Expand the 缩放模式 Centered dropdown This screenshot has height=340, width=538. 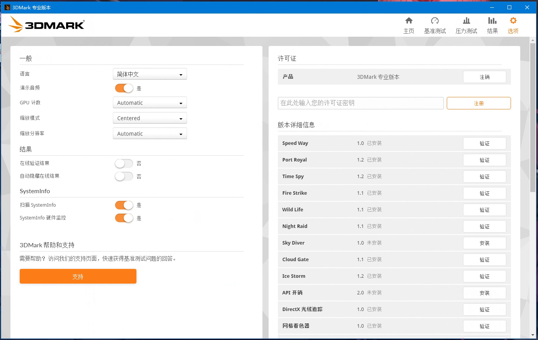point(150,118)
